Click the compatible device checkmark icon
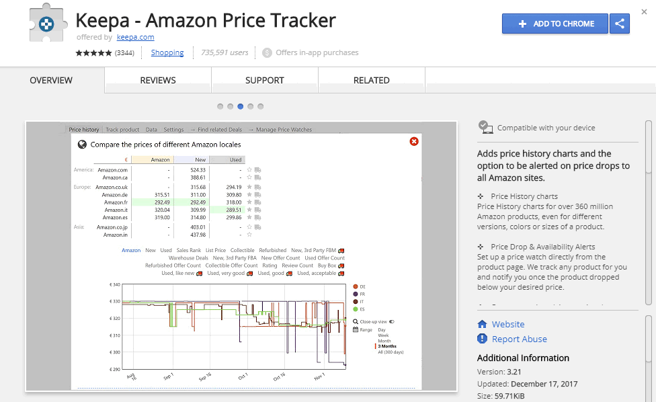Viewport: 656px width, 402px height. click(x=485, y=127)
